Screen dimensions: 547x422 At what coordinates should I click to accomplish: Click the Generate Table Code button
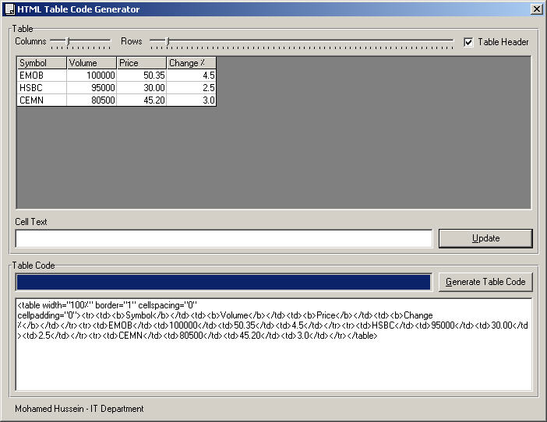(485, 282)
